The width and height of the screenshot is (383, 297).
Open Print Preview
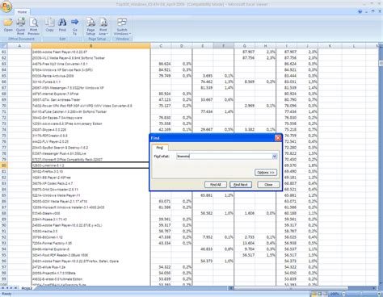(34, 26)
